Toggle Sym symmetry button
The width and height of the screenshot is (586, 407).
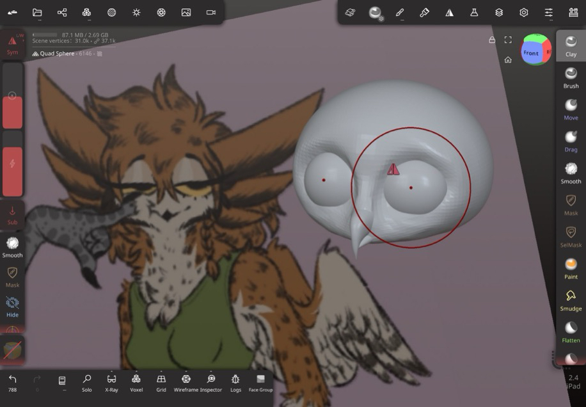tap(12, 45)
